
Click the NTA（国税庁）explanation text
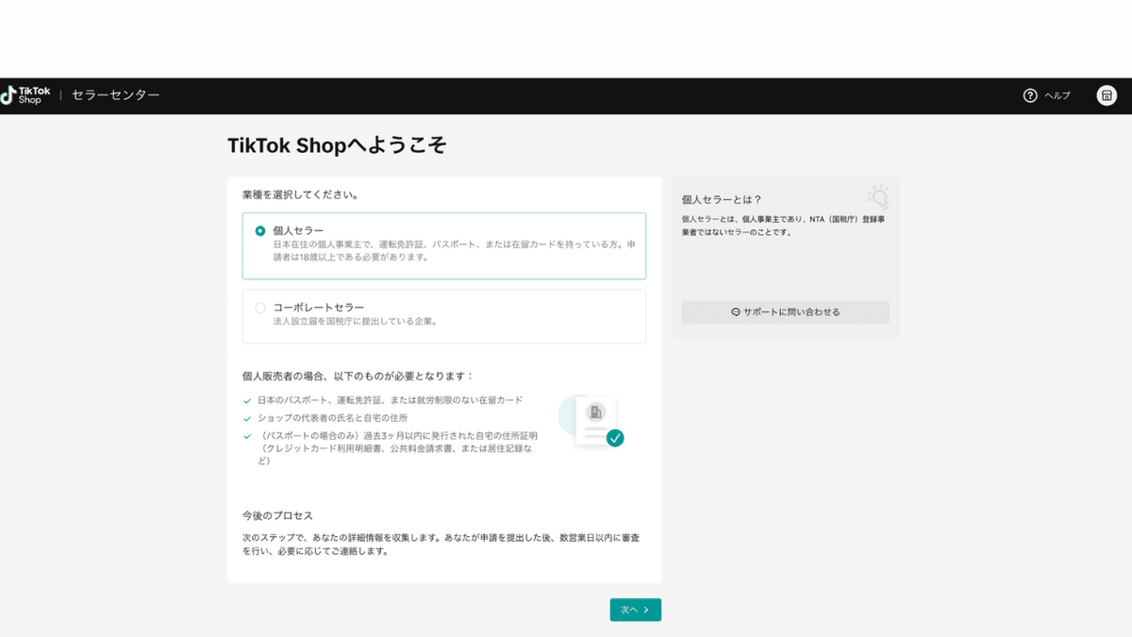click(783, 226)
